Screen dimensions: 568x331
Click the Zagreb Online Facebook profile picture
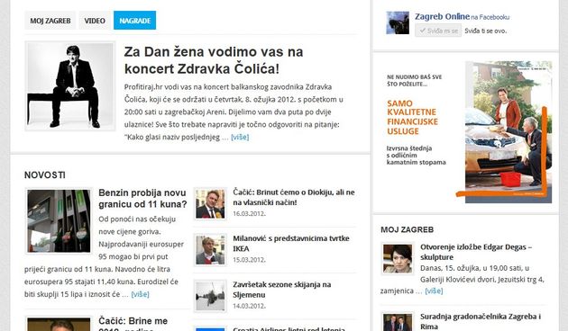point(398,22)
